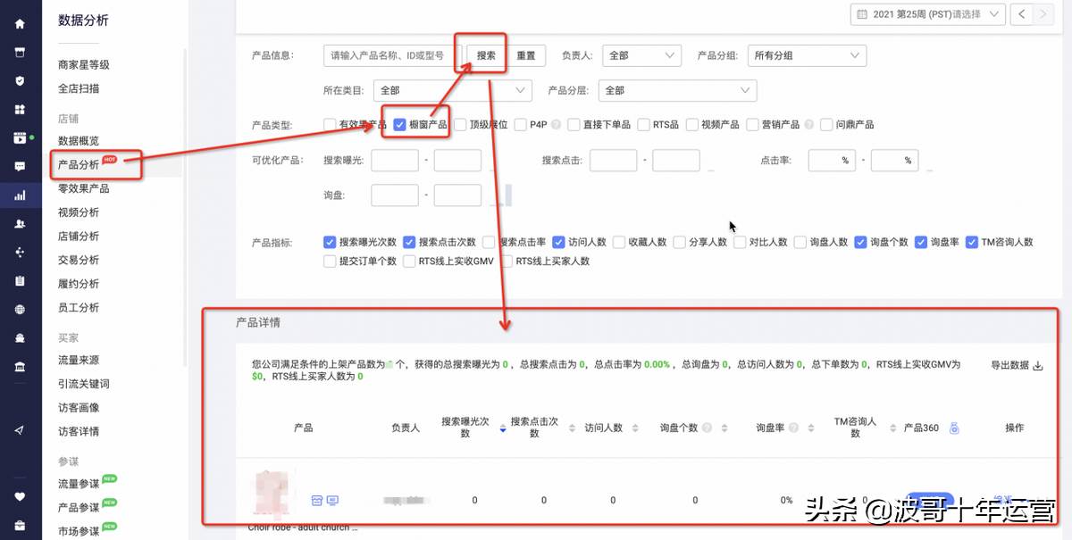Viewport: 1072px width, 540px height.
Task: Click the four-squares apps icon in the rail
Action: tap(20, 109)
